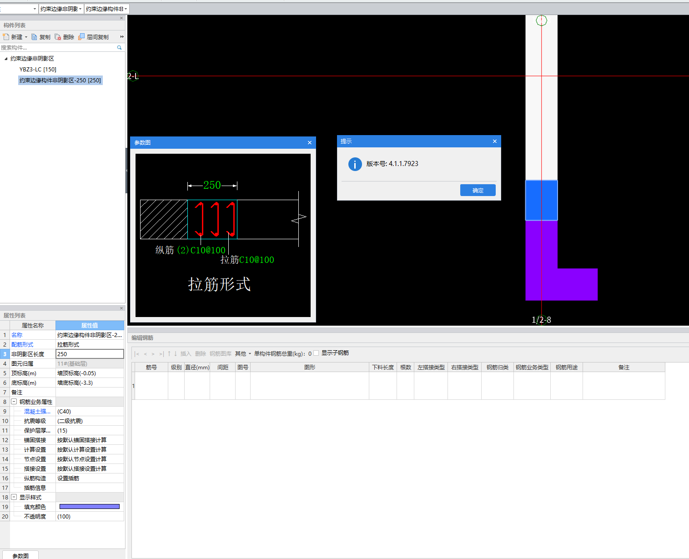
Task: Click the 新建 (new component) icon
Action: (6, 37)
